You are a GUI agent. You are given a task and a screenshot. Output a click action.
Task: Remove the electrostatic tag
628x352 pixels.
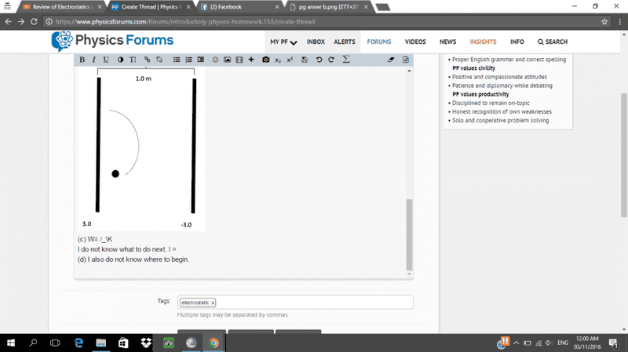coord(213,303)
